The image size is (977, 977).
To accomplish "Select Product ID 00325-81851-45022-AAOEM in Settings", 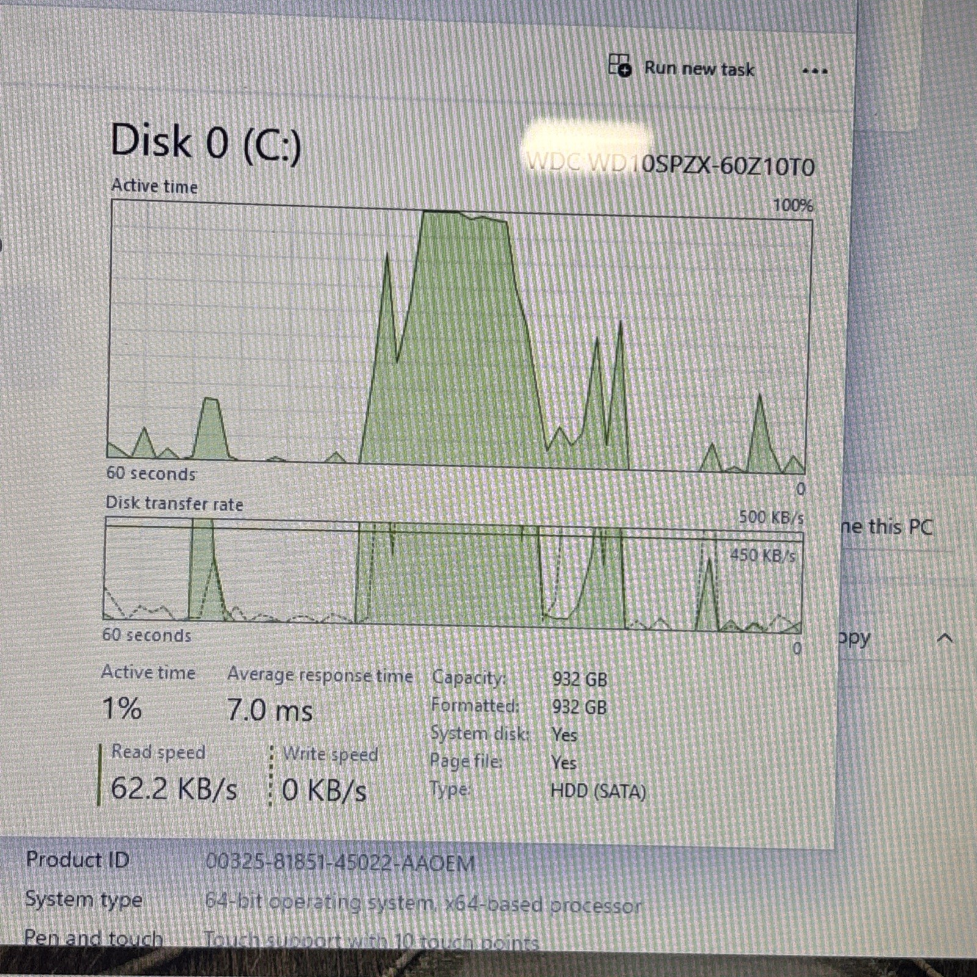I will tap(340, 863).
